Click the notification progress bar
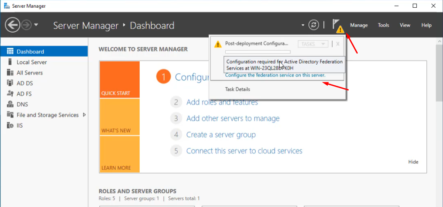Screen dimensions: 443x207 (x=257, y=52)
